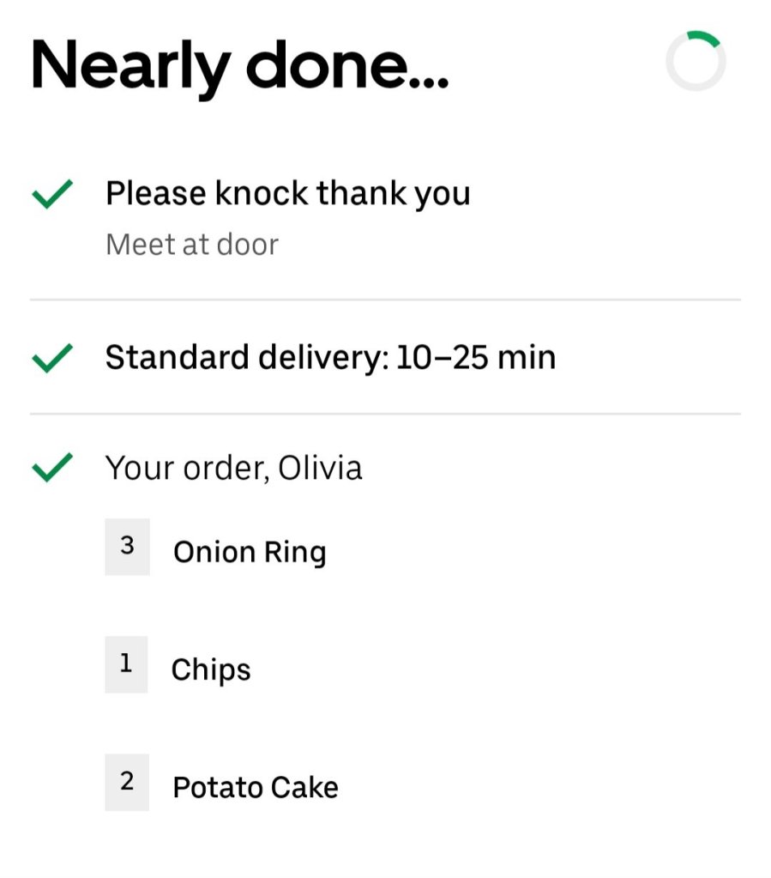771x878 pixels.
Task: Select the quantity 1 badge for Chips
Action: tap(126, 664)
